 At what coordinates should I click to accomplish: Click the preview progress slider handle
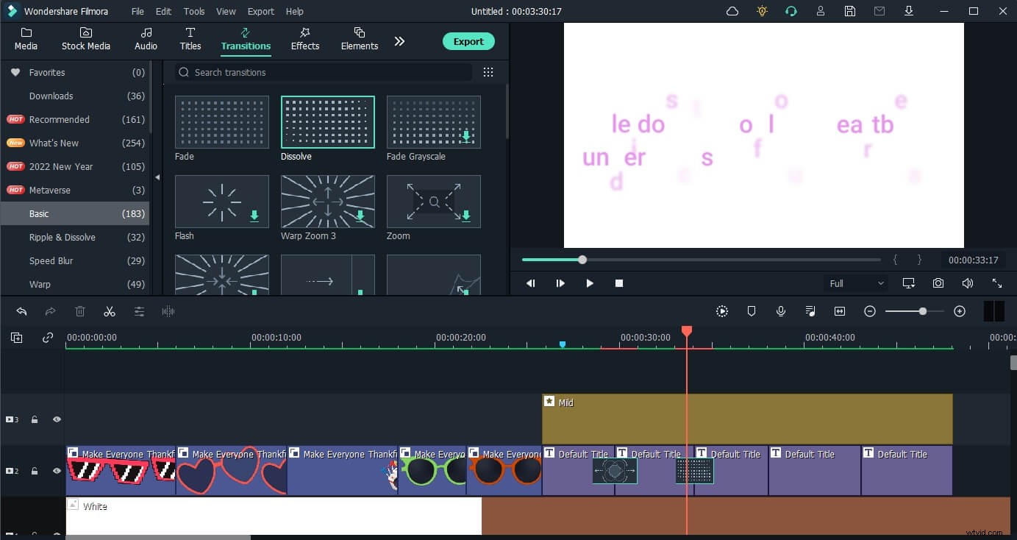(582, 260)
